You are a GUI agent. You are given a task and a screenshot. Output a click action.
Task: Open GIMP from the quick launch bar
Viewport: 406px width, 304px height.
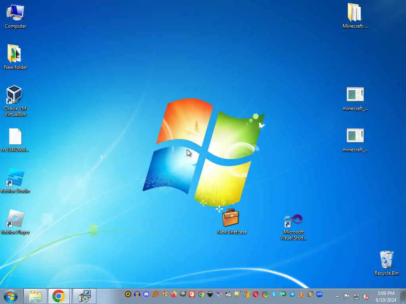click(183, 294)
